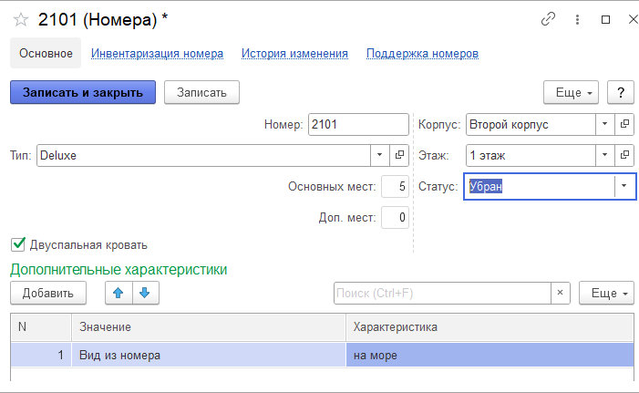Image resolution: width=639 pixels, height=393 pixels.
Task: Open the Тип field's linked record icon
Action: click(x=399, y=155)
